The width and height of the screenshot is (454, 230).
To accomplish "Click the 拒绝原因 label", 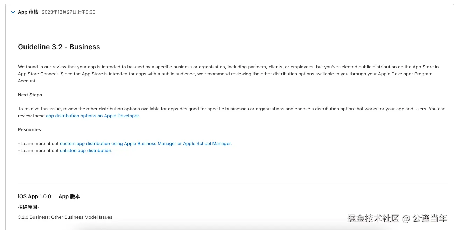I will [28, 207].
